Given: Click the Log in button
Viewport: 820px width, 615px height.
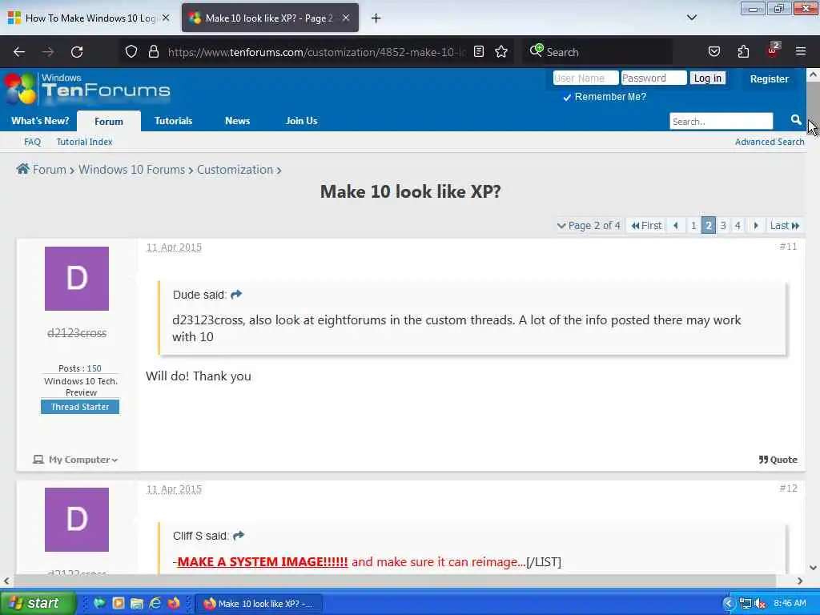Looking at the screenshot, I should [x=708, y=78].
